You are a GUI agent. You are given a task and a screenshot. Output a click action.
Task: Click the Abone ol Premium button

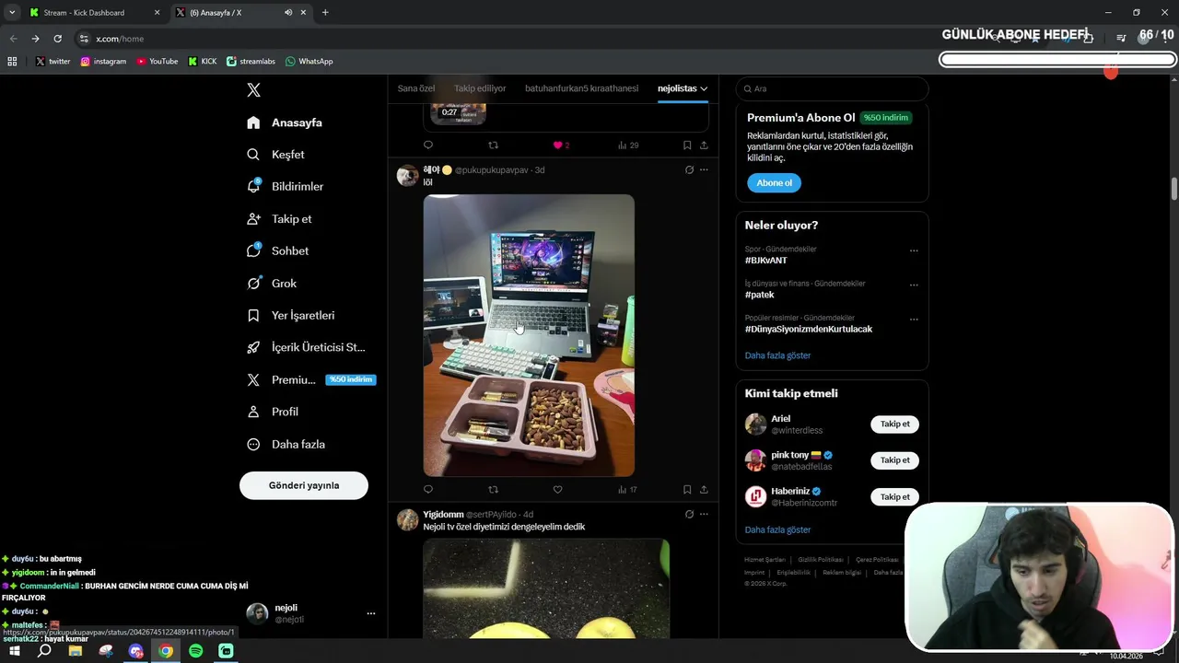pos(774,182)
